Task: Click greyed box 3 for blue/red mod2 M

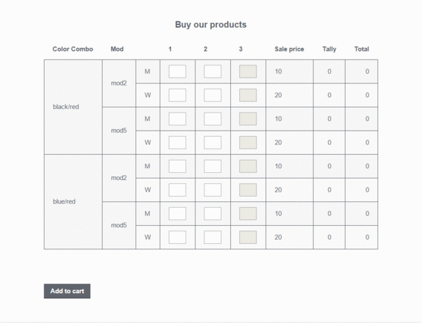Action: tap(248, 166)
